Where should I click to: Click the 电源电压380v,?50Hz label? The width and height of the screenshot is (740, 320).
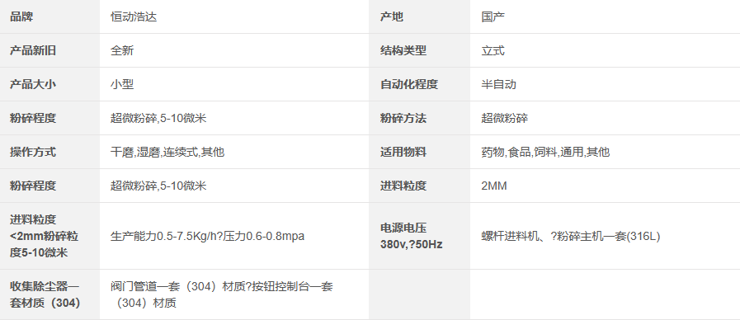click(x=412, y=236)
